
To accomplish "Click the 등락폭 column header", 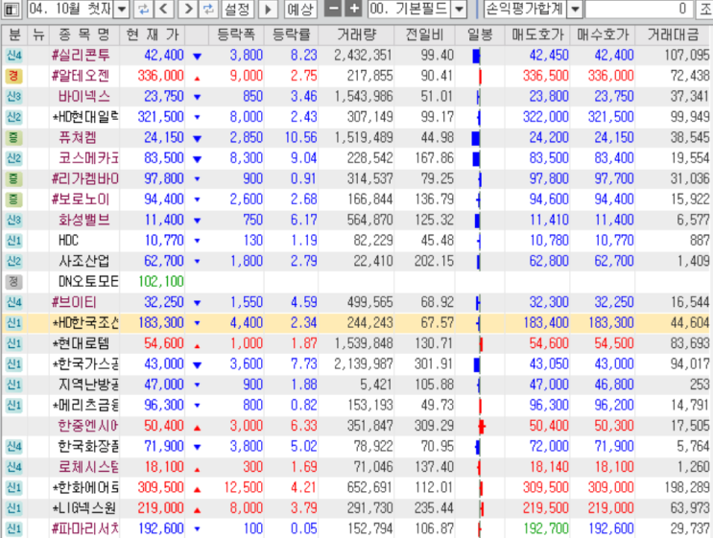I will point(236,35).
